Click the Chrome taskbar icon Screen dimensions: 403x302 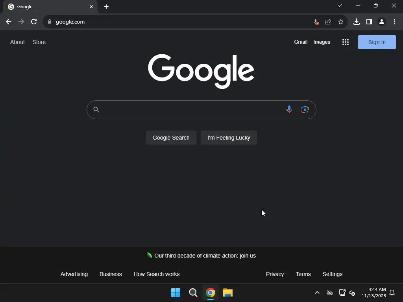point(210,293)
